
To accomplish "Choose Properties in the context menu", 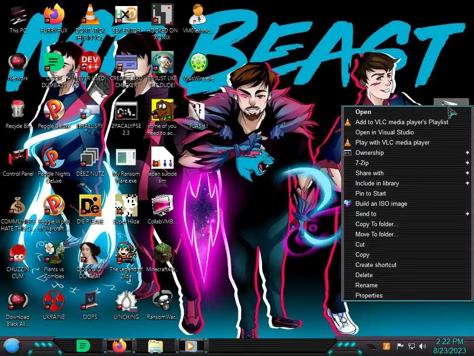I will point(407,295).
